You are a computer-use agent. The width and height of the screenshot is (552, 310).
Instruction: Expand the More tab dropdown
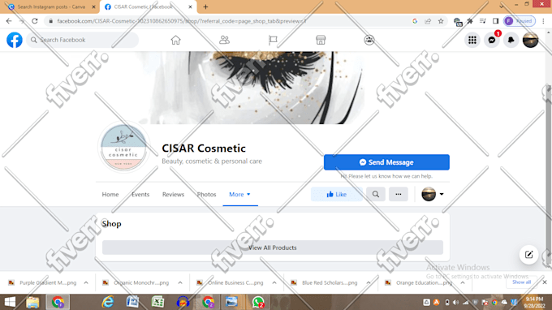click(x=239, y=194)
